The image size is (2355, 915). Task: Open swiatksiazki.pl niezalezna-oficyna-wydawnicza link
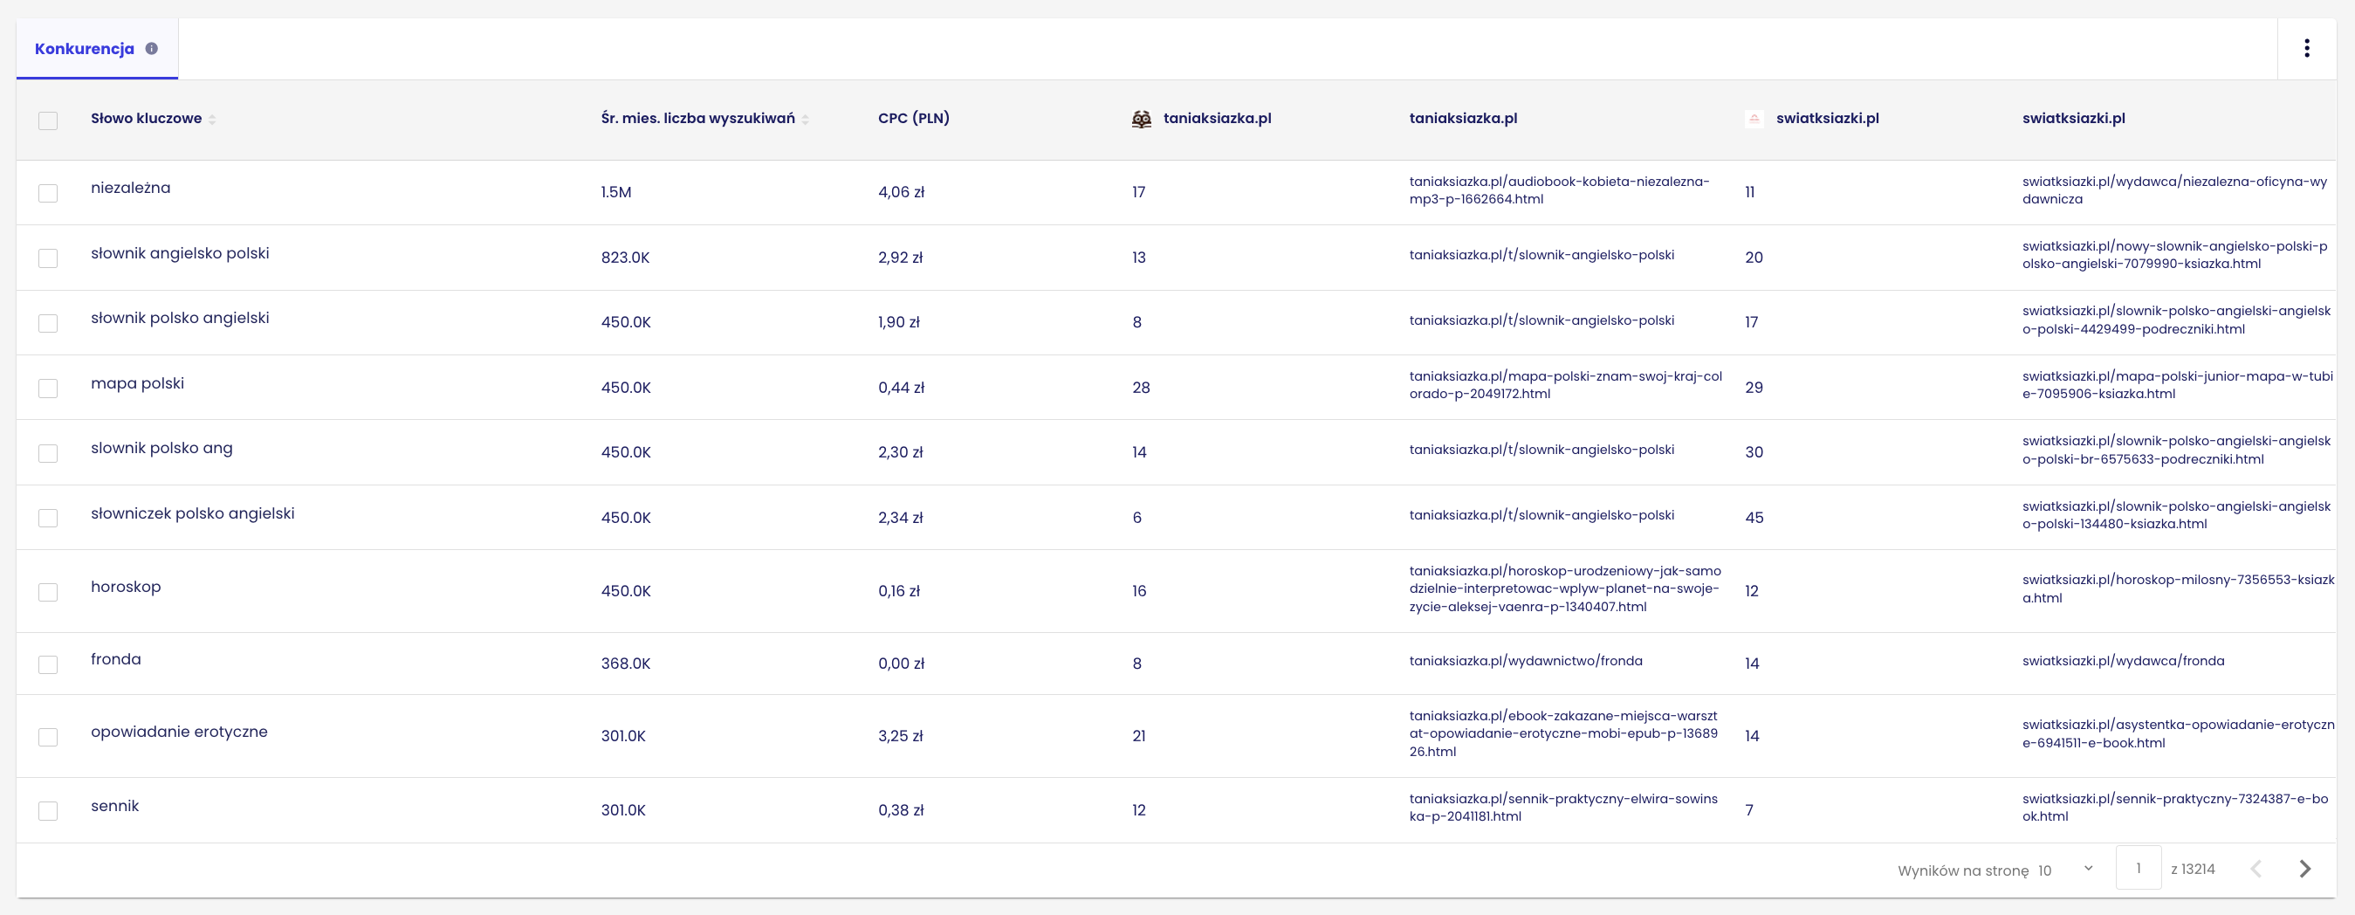click(x=2174, y=190)
